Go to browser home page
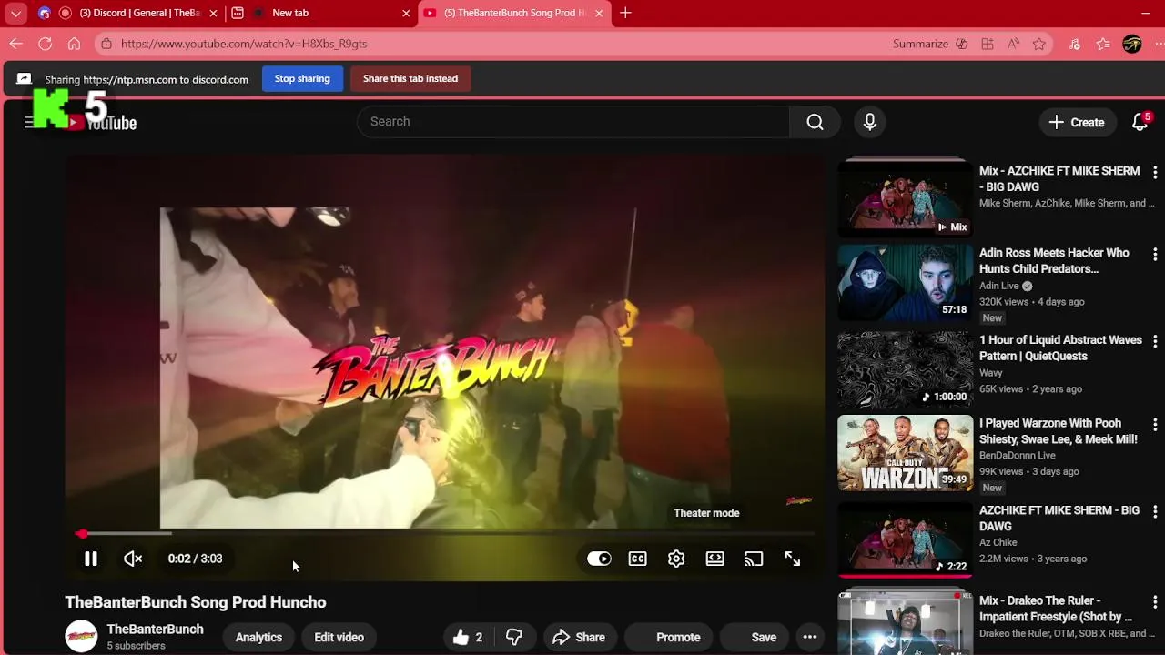 point(74,44)
